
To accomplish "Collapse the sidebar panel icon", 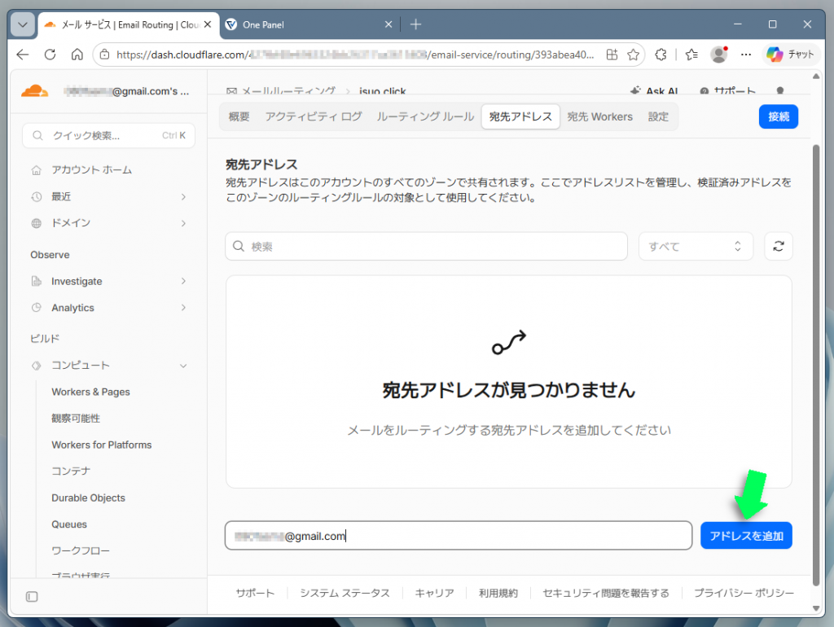I will (32, 597).
